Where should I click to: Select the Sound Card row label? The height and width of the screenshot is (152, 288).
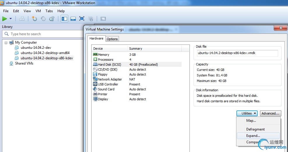point(106,89)
